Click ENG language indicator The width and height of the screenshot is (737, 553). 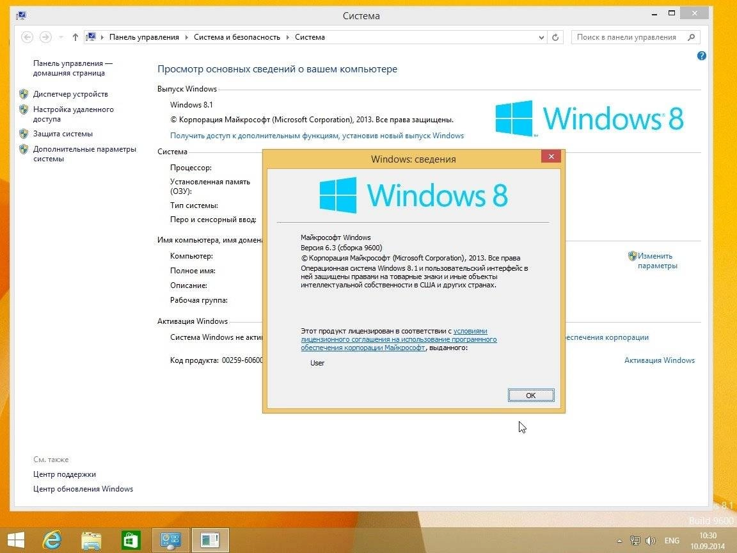point(672,541)
